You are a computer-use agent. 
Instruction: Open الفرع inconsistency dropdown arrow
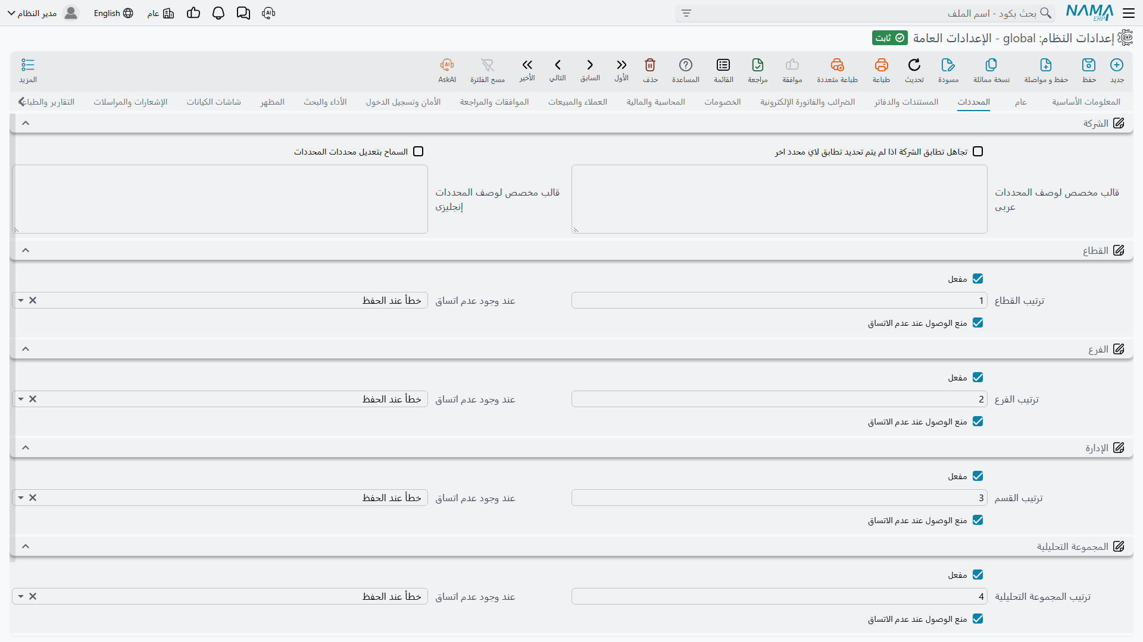pos(21,399)
